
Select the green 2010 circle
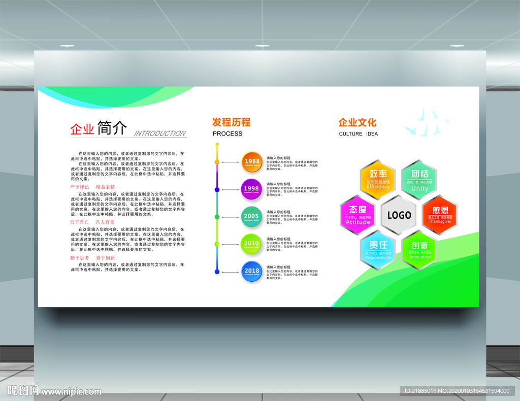251,244
